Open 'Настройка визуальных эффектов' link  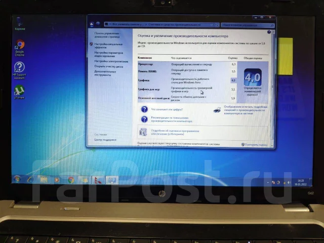[x=108, y=46]
